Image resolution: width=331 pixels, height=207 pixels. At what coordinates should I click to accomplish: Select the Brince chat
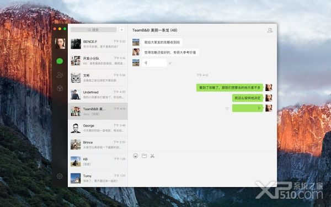click(98, 145)
